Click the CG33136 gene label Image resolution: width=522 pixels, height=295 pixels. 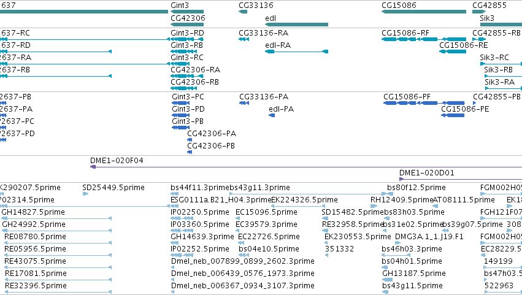(x=256, y=6)
